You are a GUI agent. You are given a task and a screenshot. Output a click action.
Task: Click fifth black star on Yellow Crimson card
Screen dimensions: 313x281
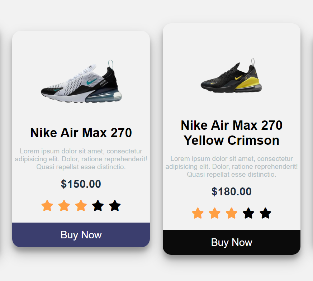coord(265,213)
